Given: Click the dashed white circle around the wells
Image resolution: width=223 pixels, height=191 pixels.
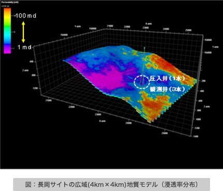Looking at the screenshot, I should pos(142,82).
